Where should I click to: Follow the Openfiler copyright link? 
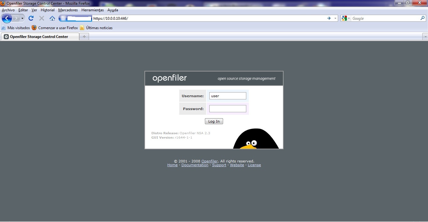pyautogui.click(x=210, y=161)
